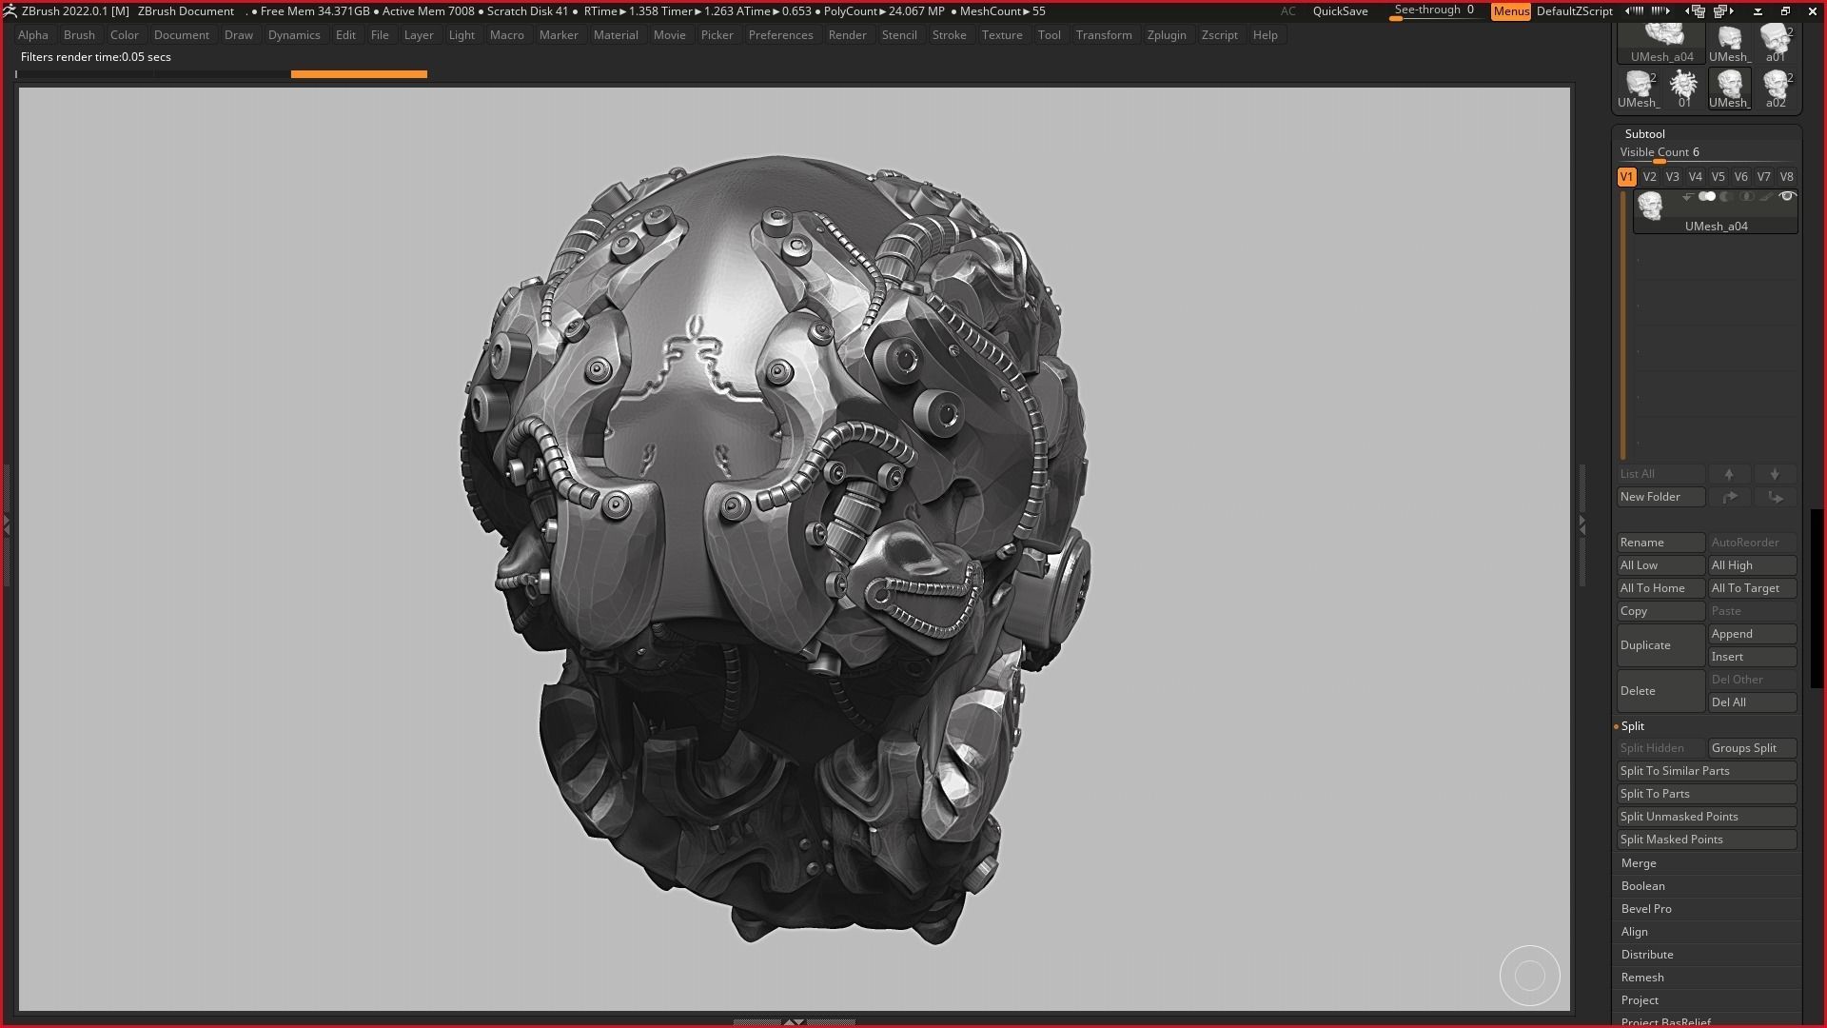Select the a01 skull tool thumbnail

(1776, 44)
